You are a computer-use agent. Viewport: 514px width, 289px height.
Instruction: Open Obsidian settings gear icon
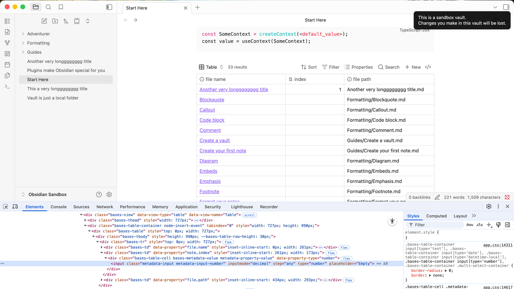(x=109, y=194)
